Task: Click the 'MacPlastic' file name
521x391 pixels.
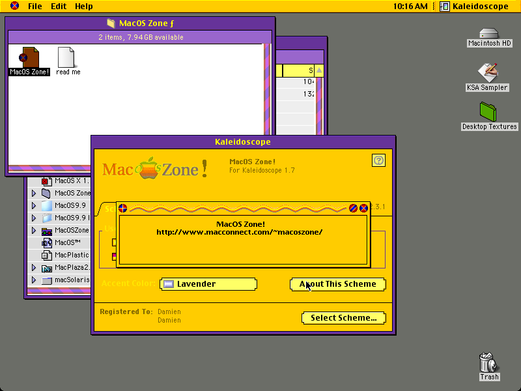Action: tap(72, 255)
